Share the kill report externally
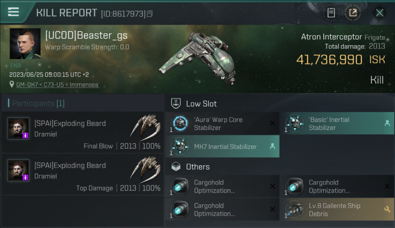The height and width of the screenshot is (228, 395). (353, 13)
